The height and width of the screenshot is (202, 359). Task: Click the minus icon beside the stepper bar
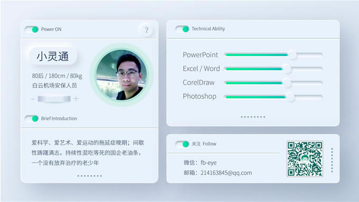click(33, 99)
